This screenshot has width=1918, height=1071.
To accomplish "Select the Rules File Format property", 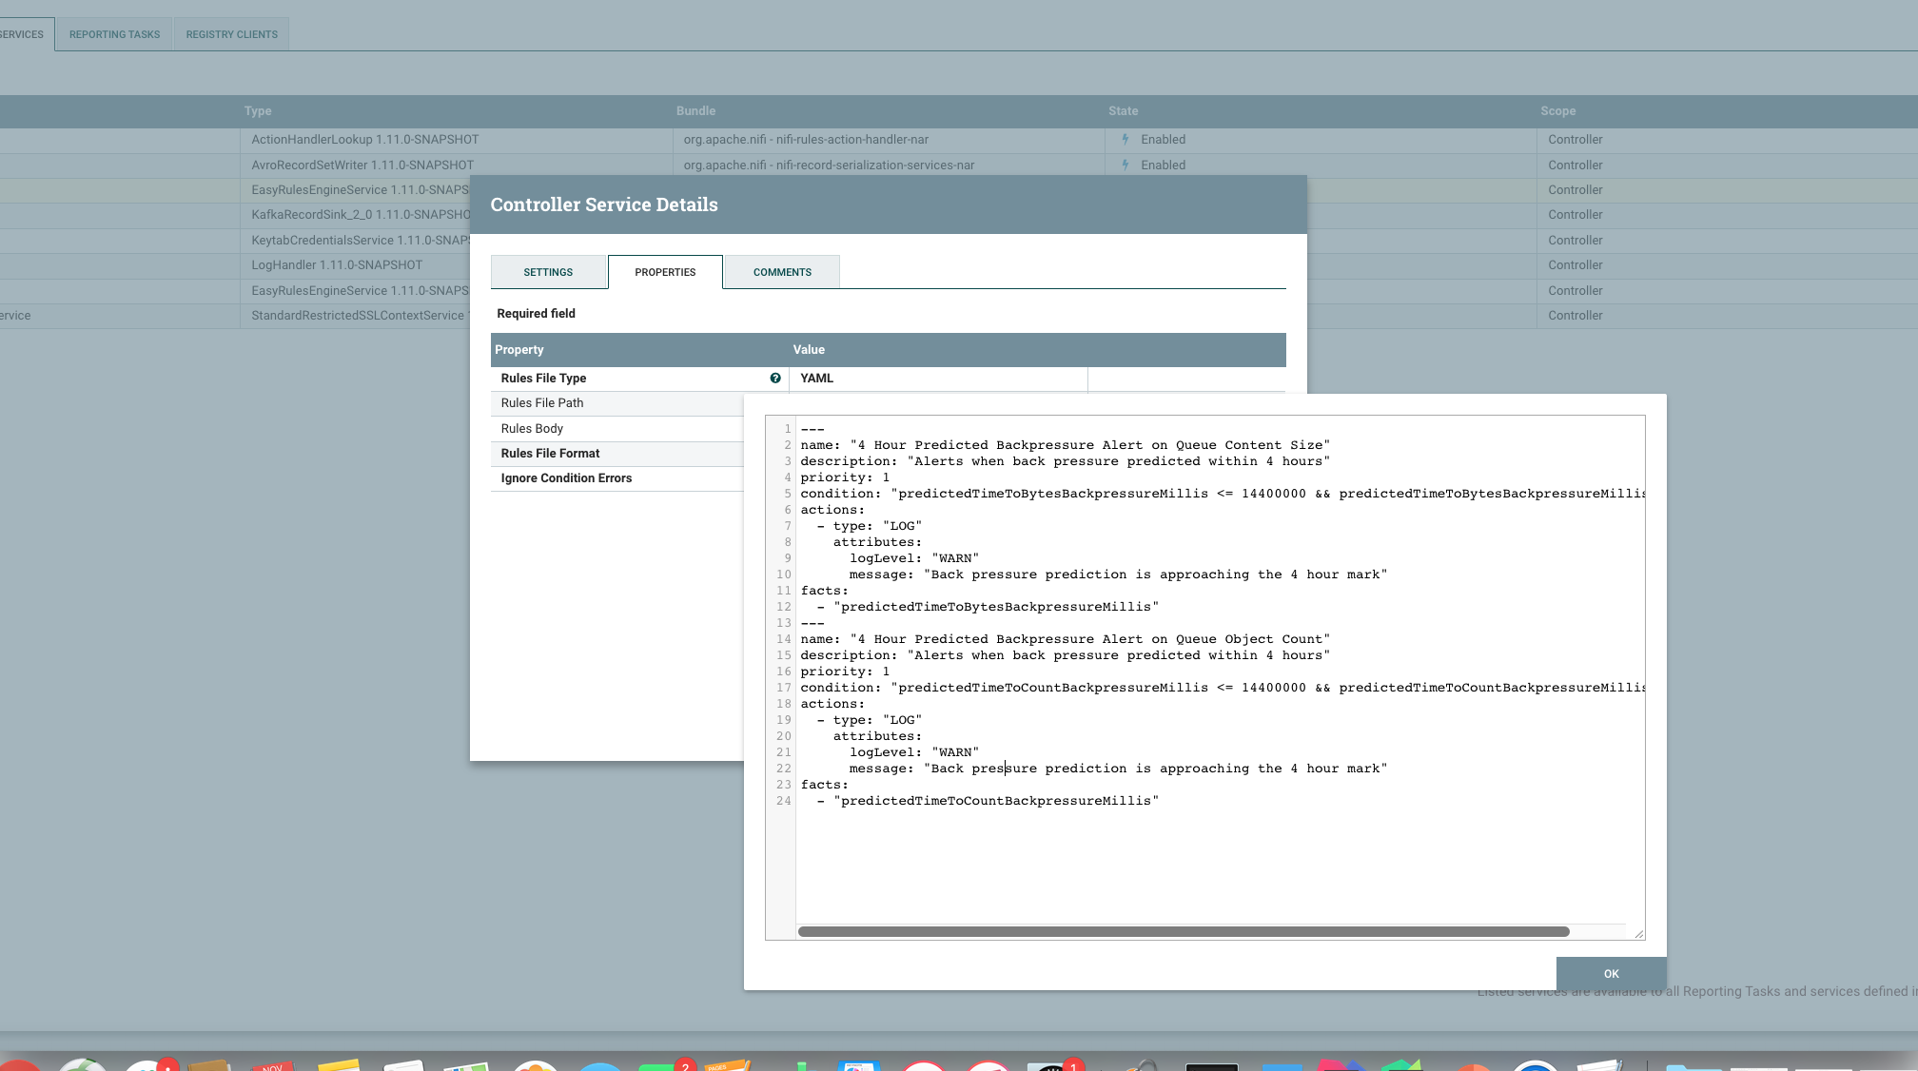I will click(x=550, y=454).
